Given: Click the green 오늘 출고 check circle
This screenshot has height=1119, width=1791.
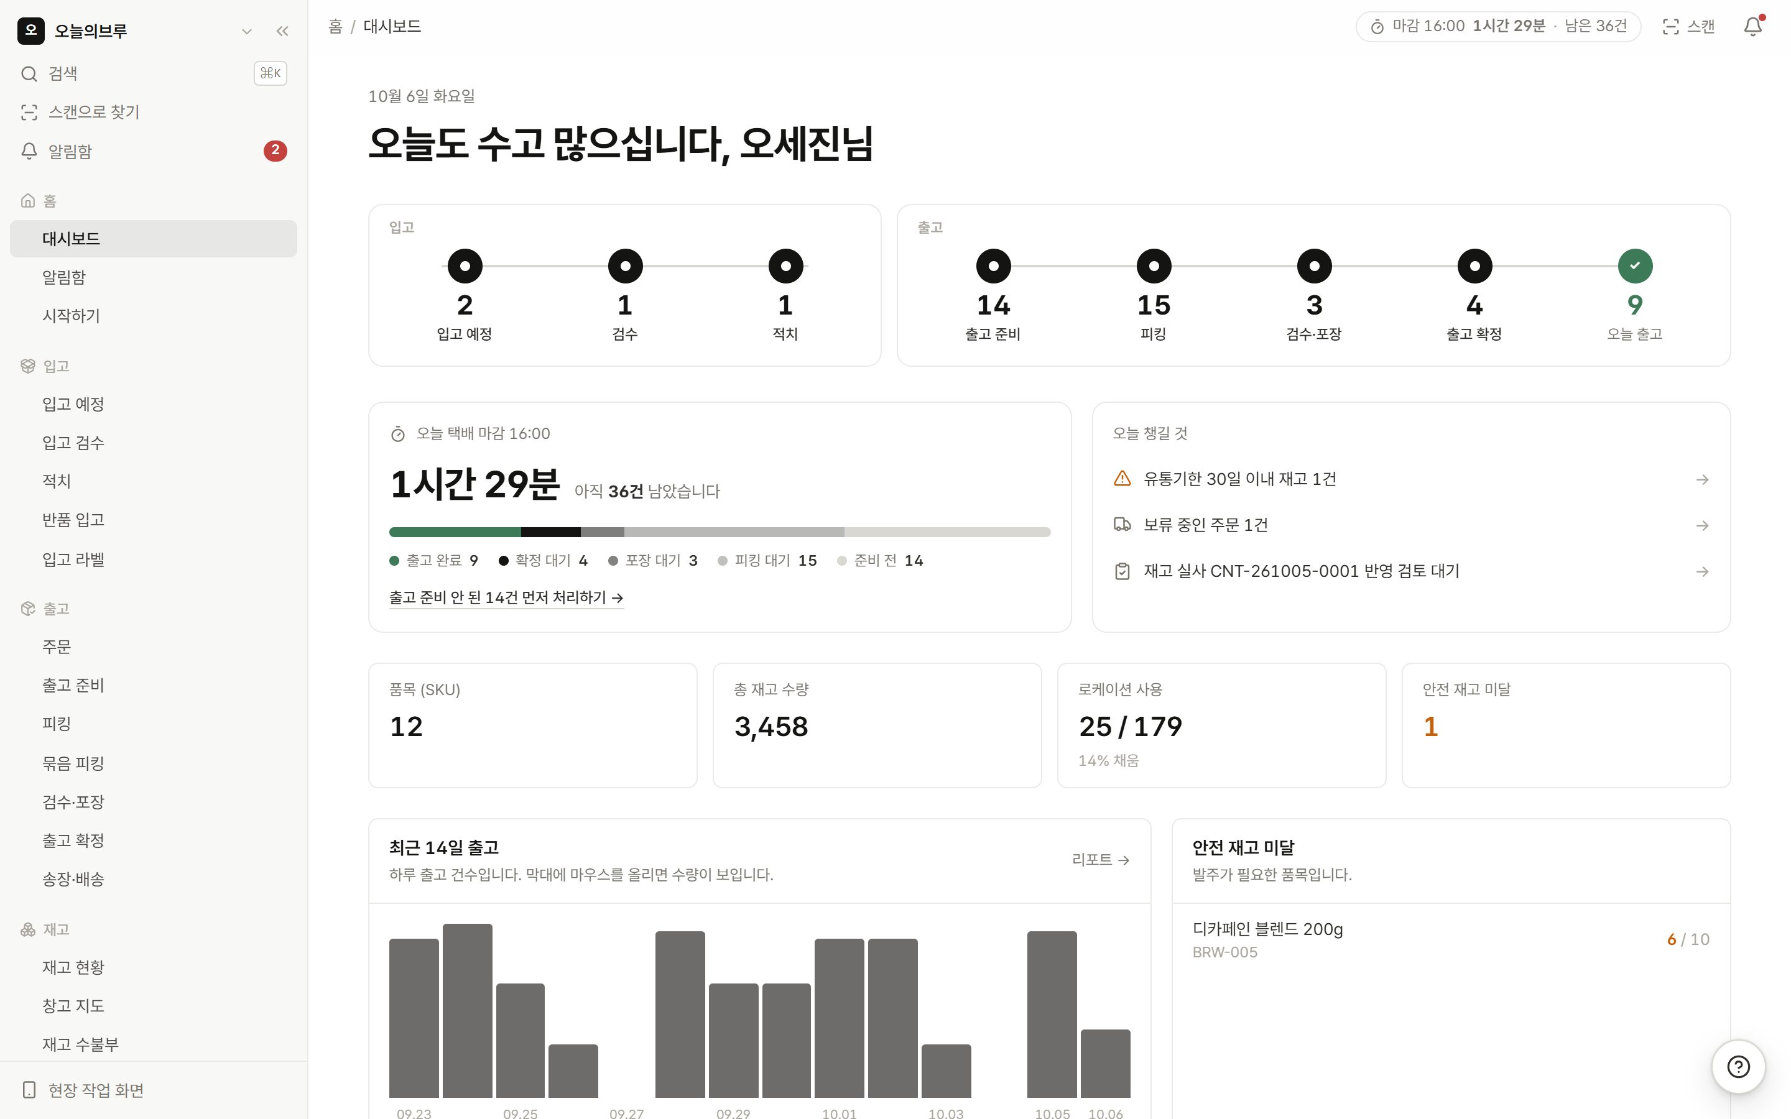Looking at the screenshot, I should pyautogui.click(x=1635, y=265).
